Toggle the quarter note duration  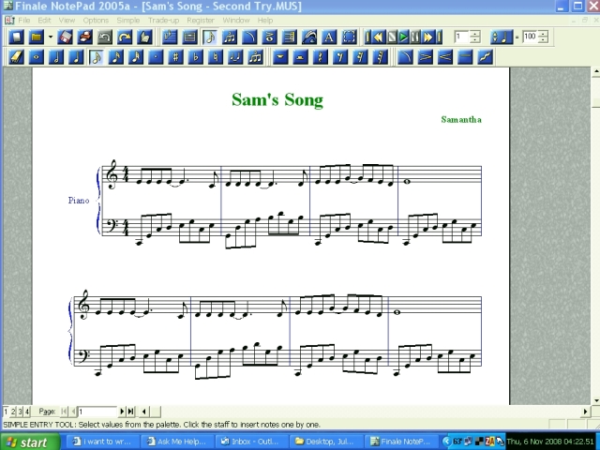click(x=76, y=56)
